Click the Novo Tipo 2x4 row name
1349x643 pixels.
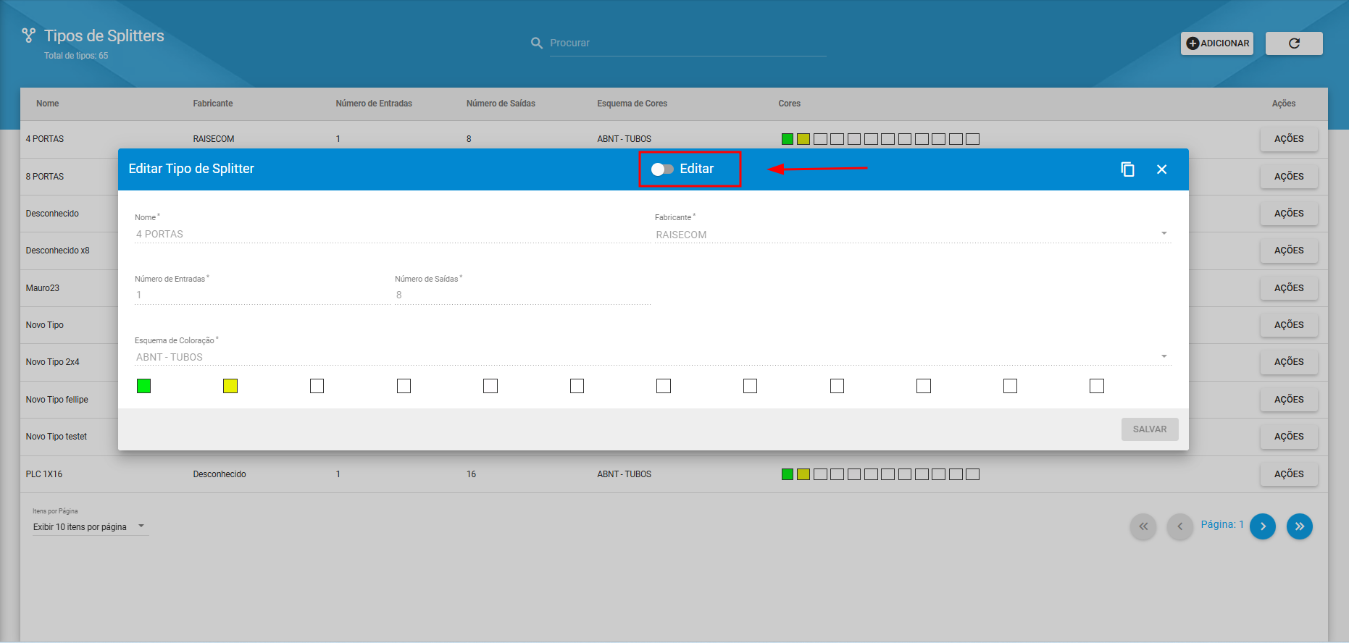[52, 362]
